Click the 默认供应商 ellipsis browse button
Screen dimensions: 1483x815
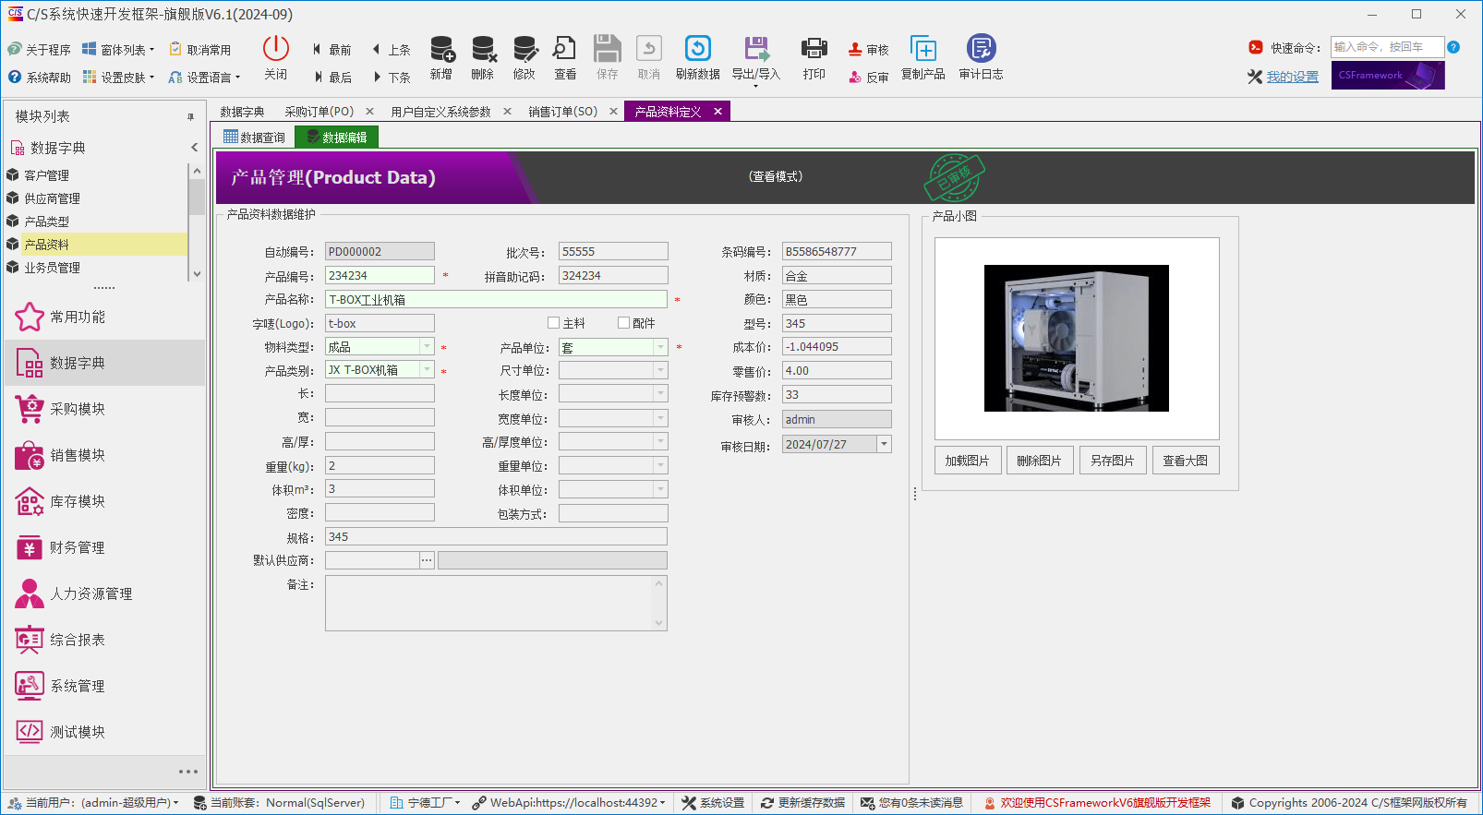coord(427,560)
